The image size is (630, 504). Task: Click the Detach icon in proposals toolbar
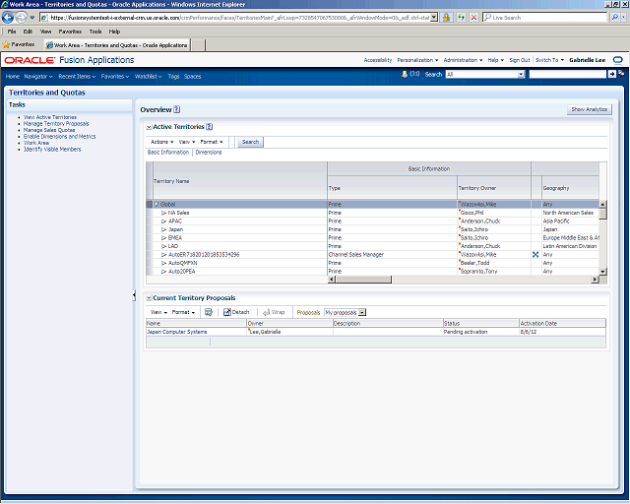click(227, 312)
